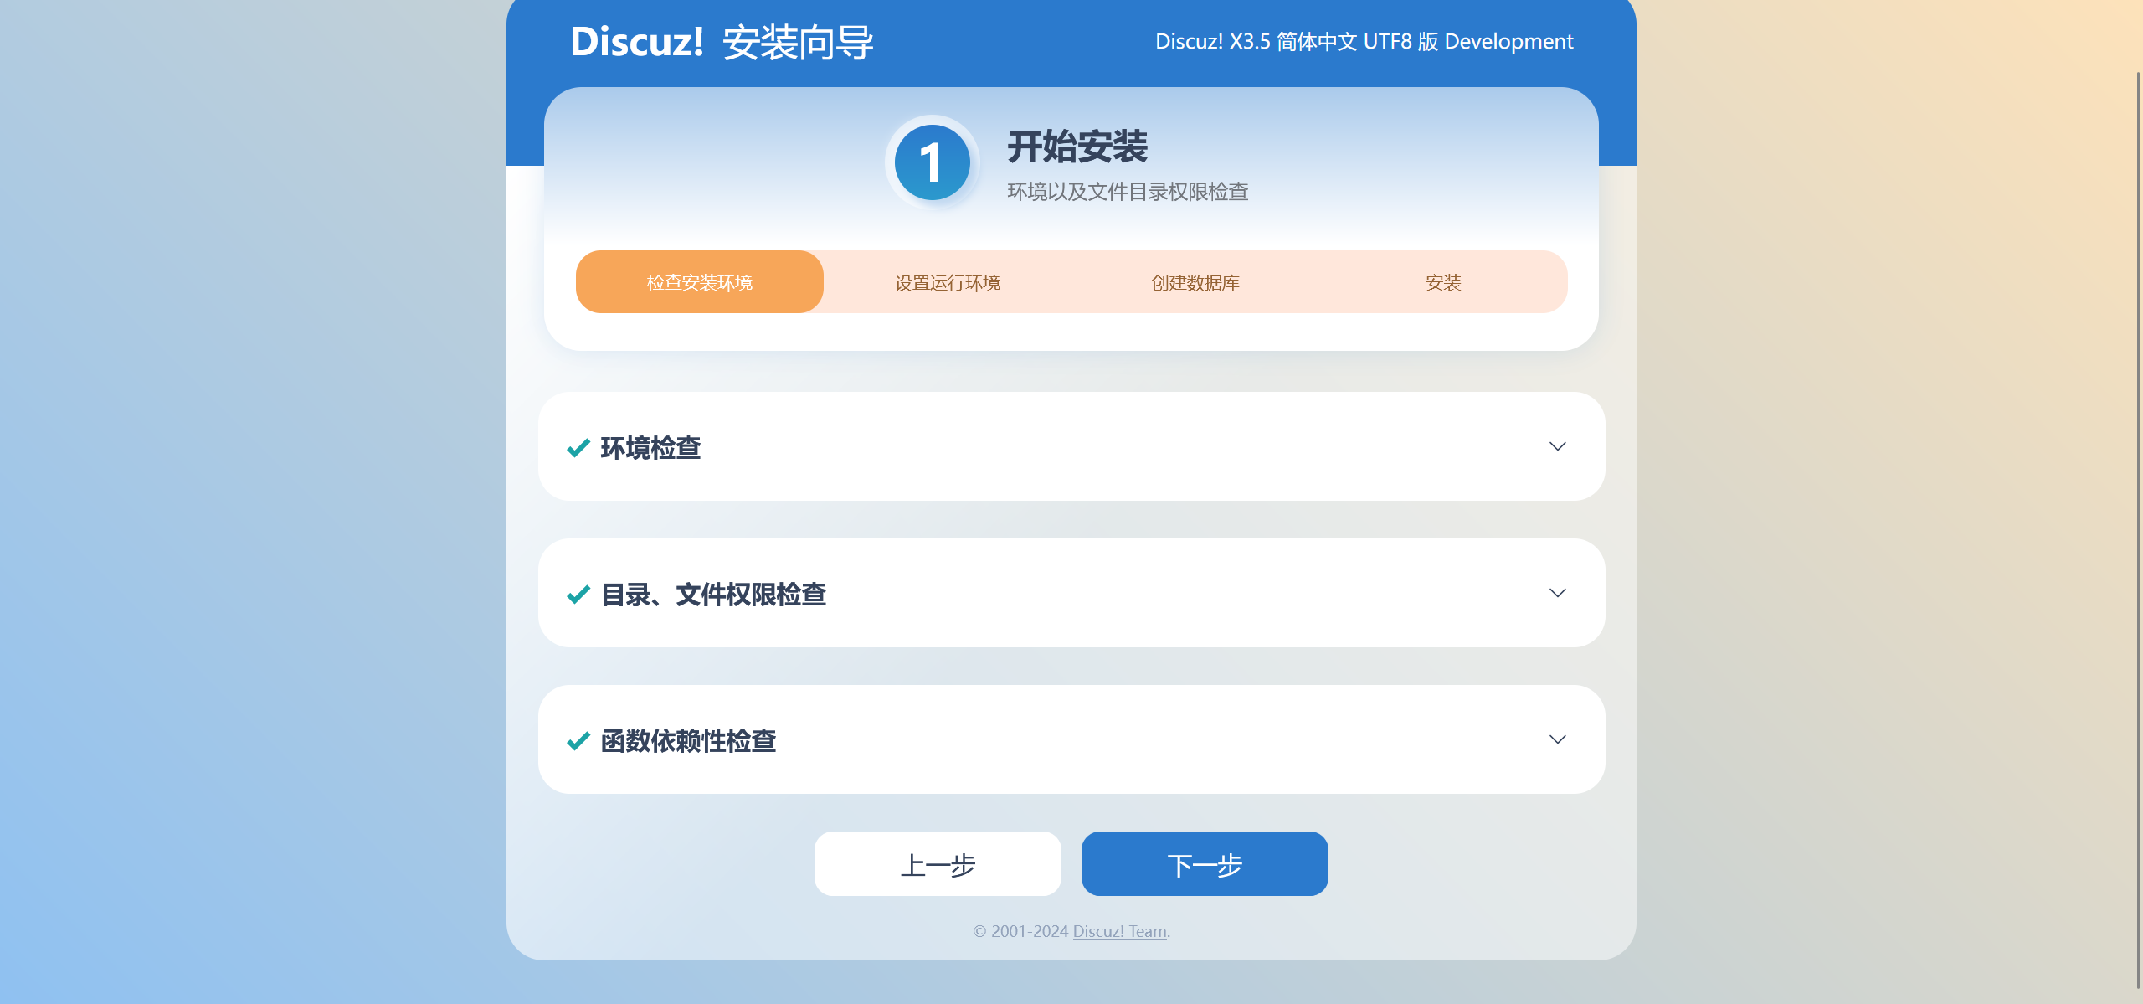
Task: Click the checkmark icon next to 目录、文件权限检查
Action: click(578, 595)
